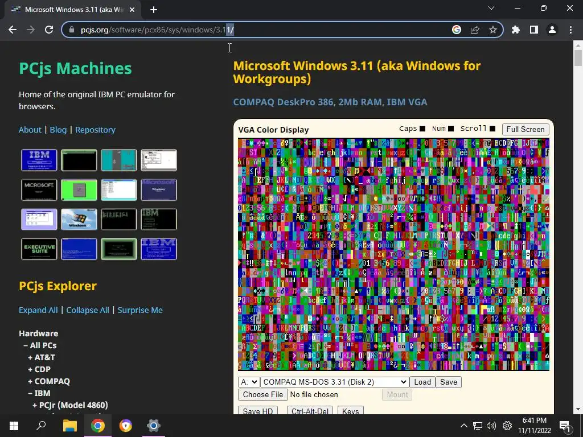Bookmark this page with the star icon
The image size is (583, 437).
(x=492, y=30)
